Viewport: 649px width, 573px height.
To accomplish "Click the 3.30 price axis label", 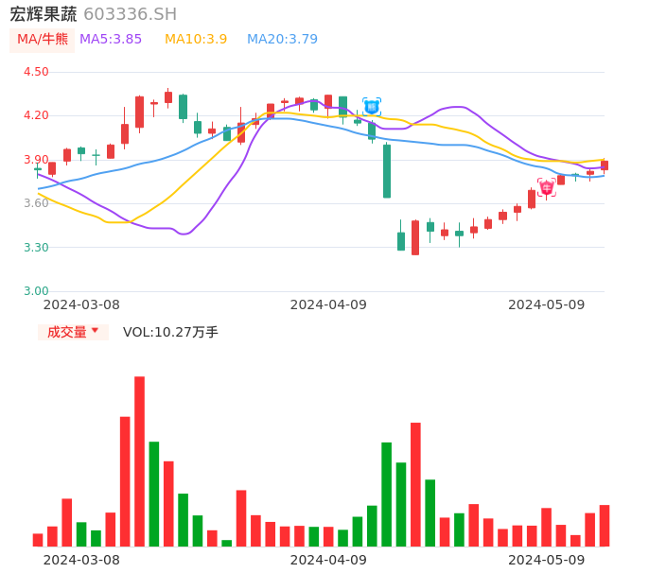I will click(36, 248).
